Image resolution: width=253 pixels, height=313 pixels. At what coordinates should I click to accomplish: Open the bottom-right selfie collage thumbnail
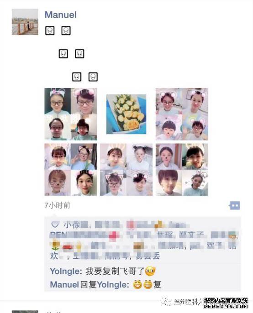(182, 169)
